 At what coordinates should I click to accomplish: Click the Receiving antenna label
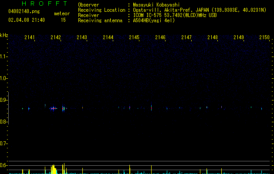pos(100,20)
